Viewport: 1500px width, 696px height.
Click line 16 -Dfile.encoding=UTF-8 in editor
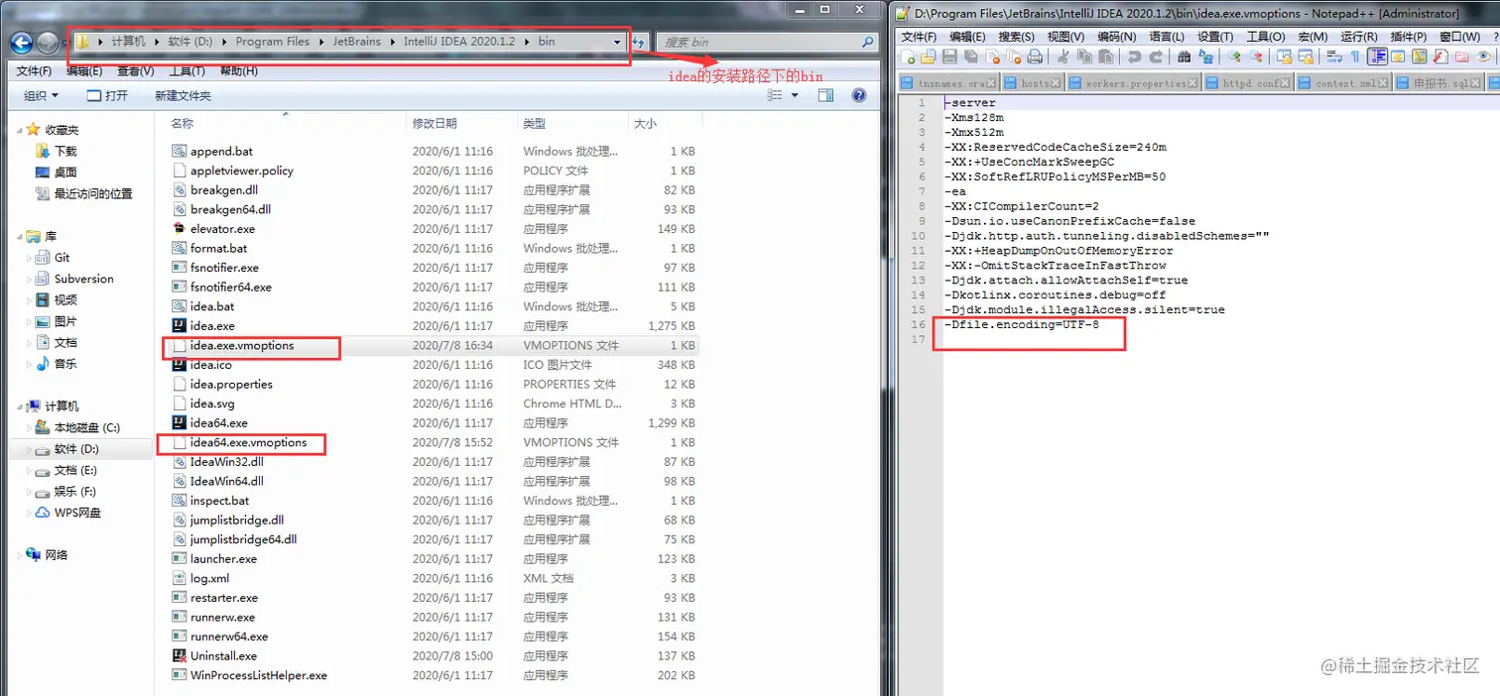(x=1022, y=324)
